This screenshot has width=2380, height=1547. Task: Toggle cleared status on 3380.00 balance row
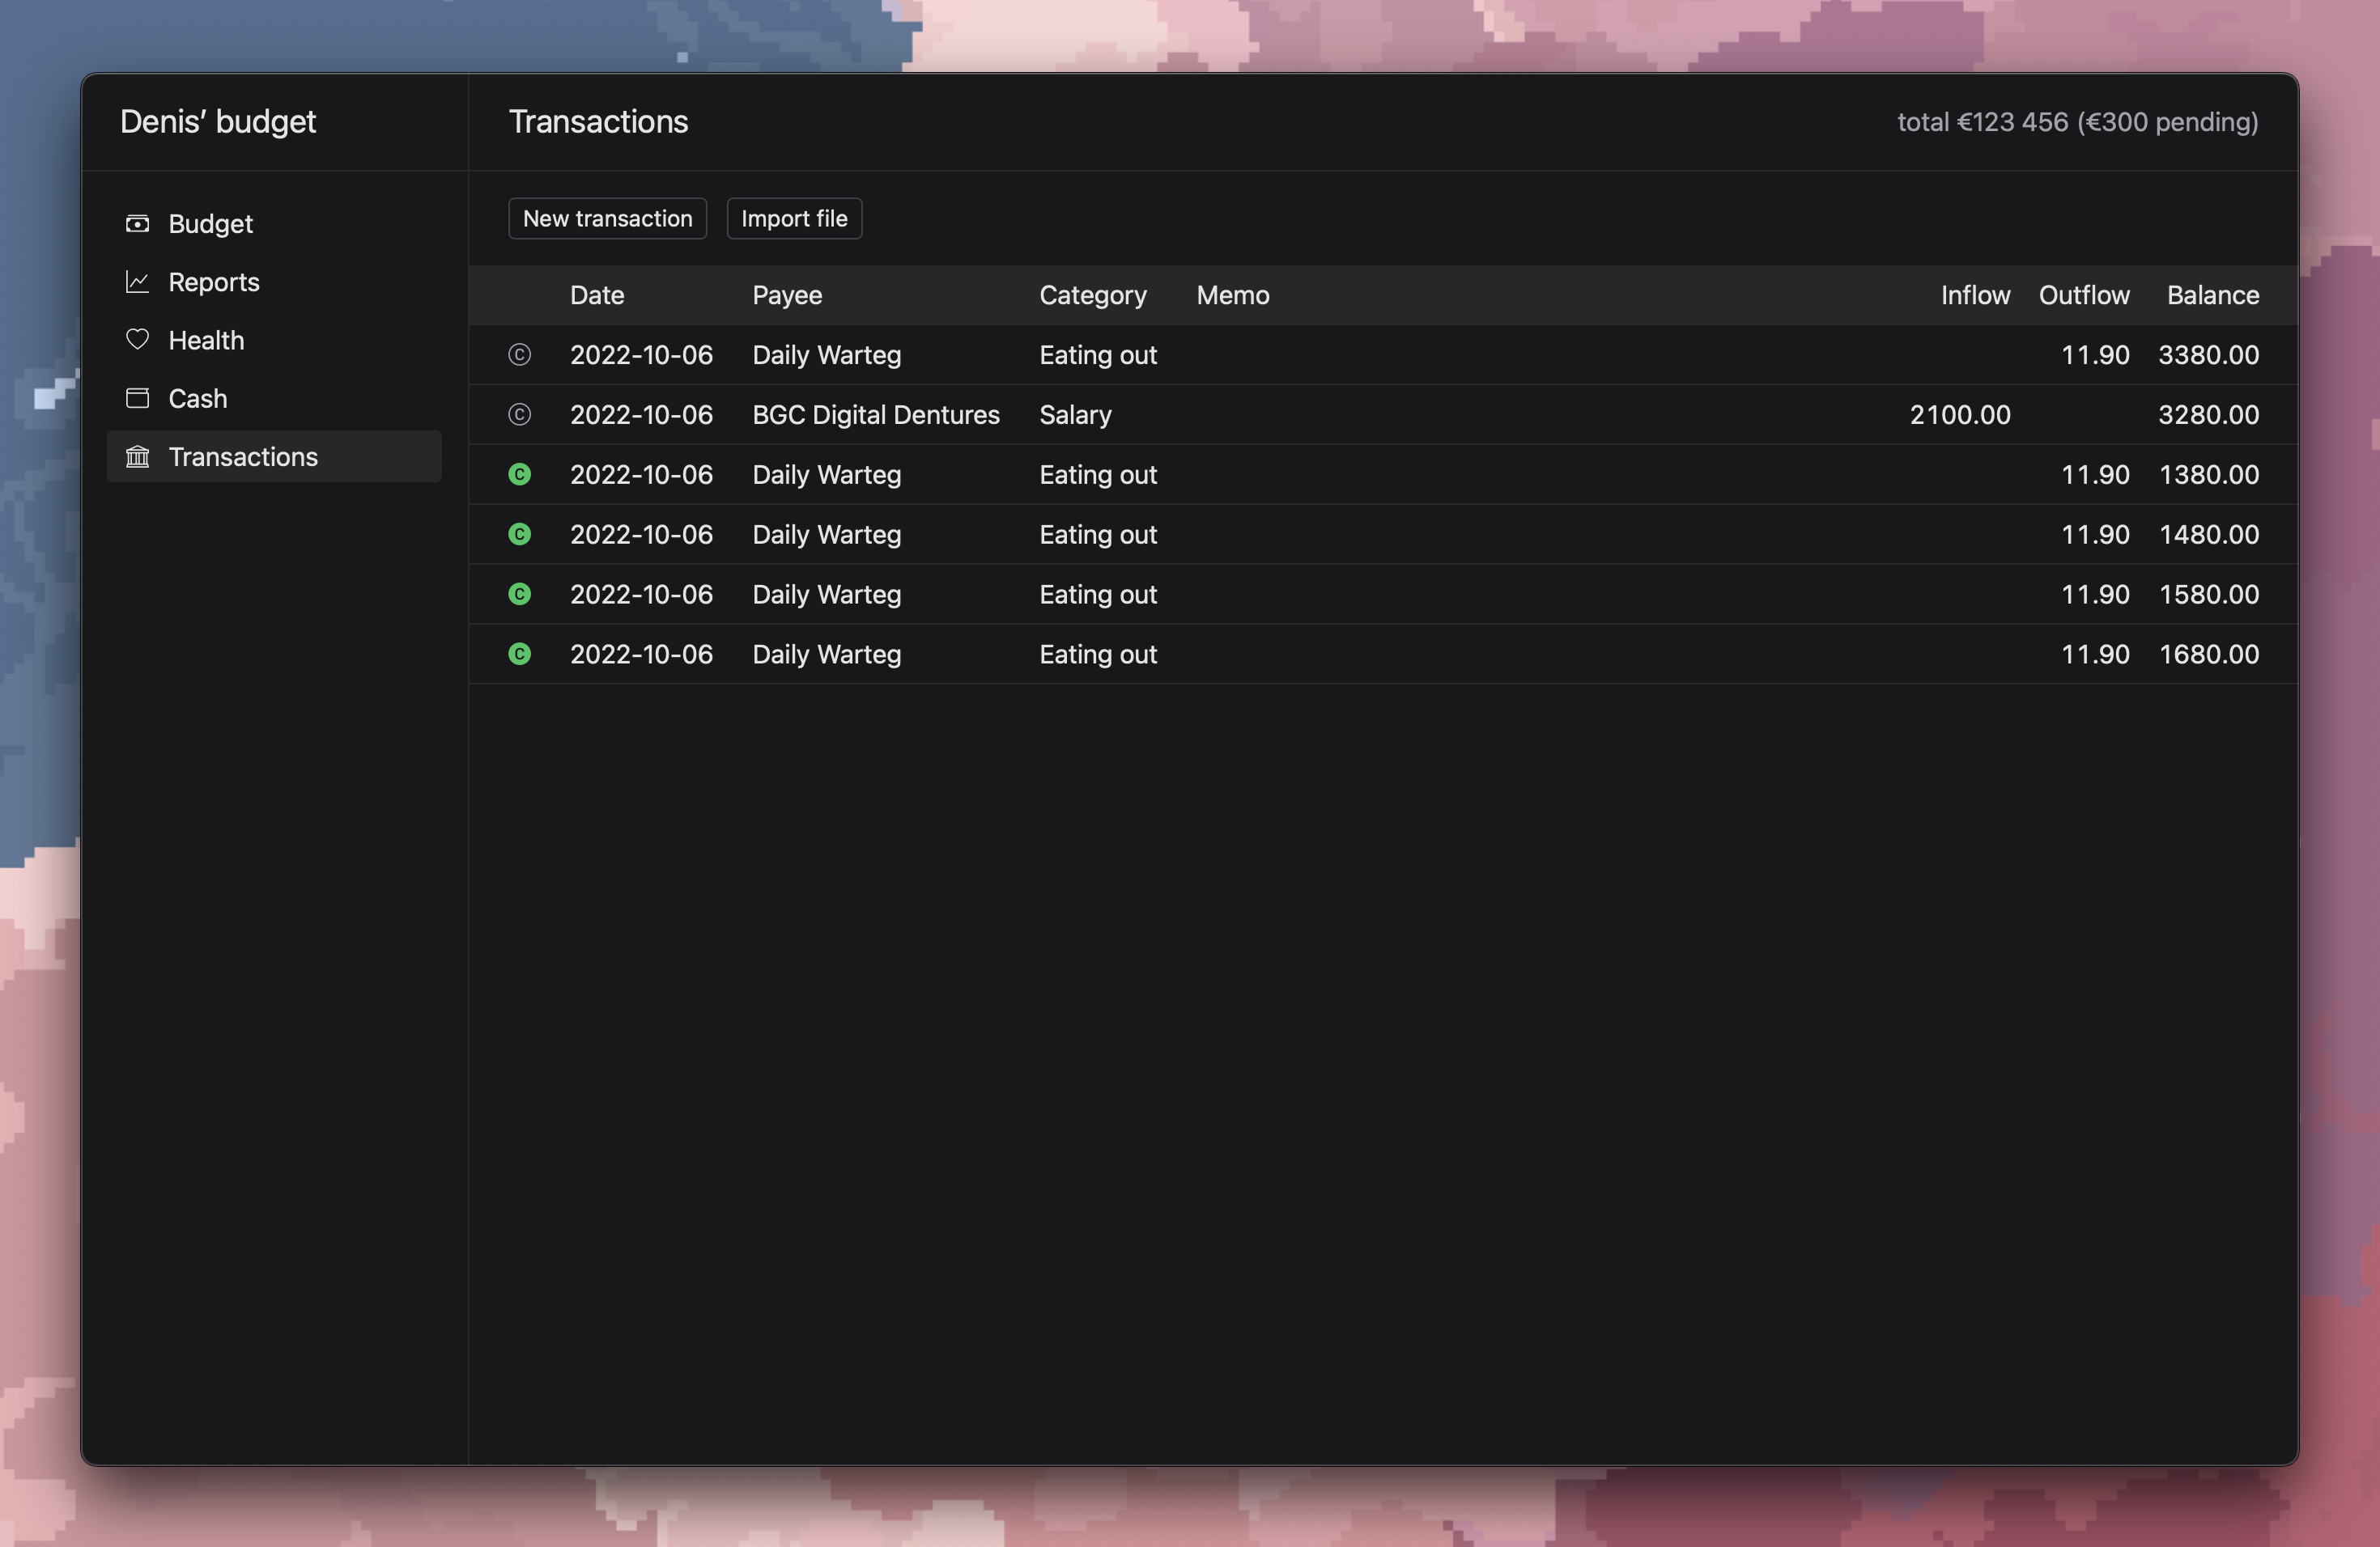coord(519,354)
